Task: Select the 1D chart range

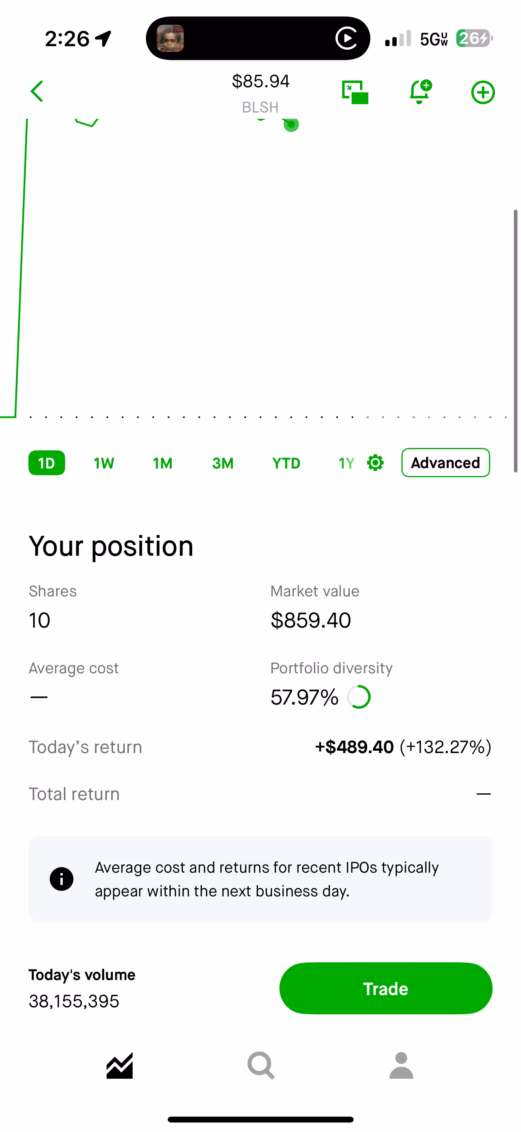Action: click(x=47, y=463)
